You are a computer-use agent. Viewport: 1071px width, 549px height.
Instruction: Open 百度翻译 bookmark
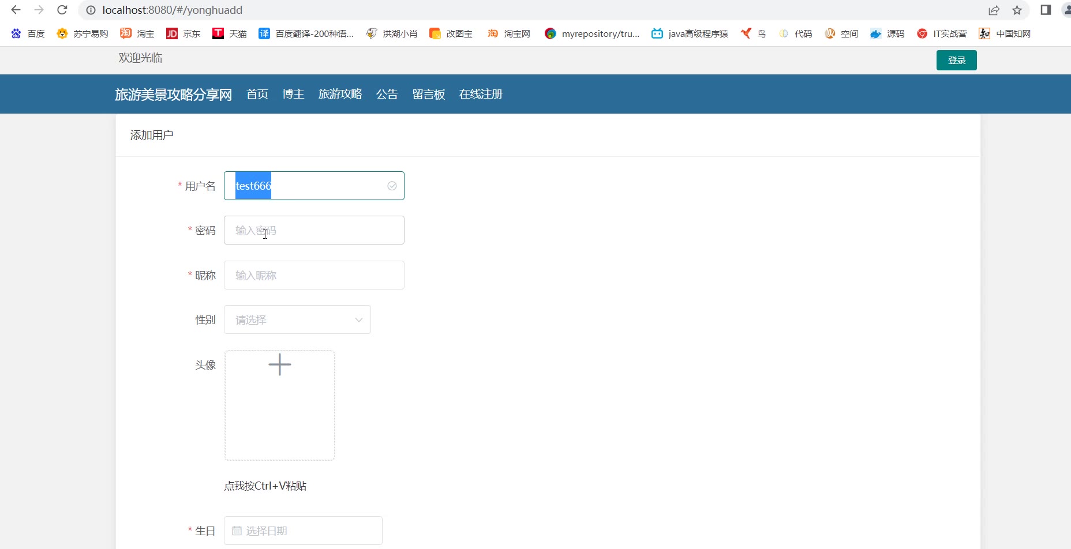306,33
